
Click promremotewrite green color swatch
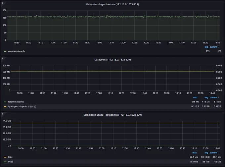click(x=5, y=51)
